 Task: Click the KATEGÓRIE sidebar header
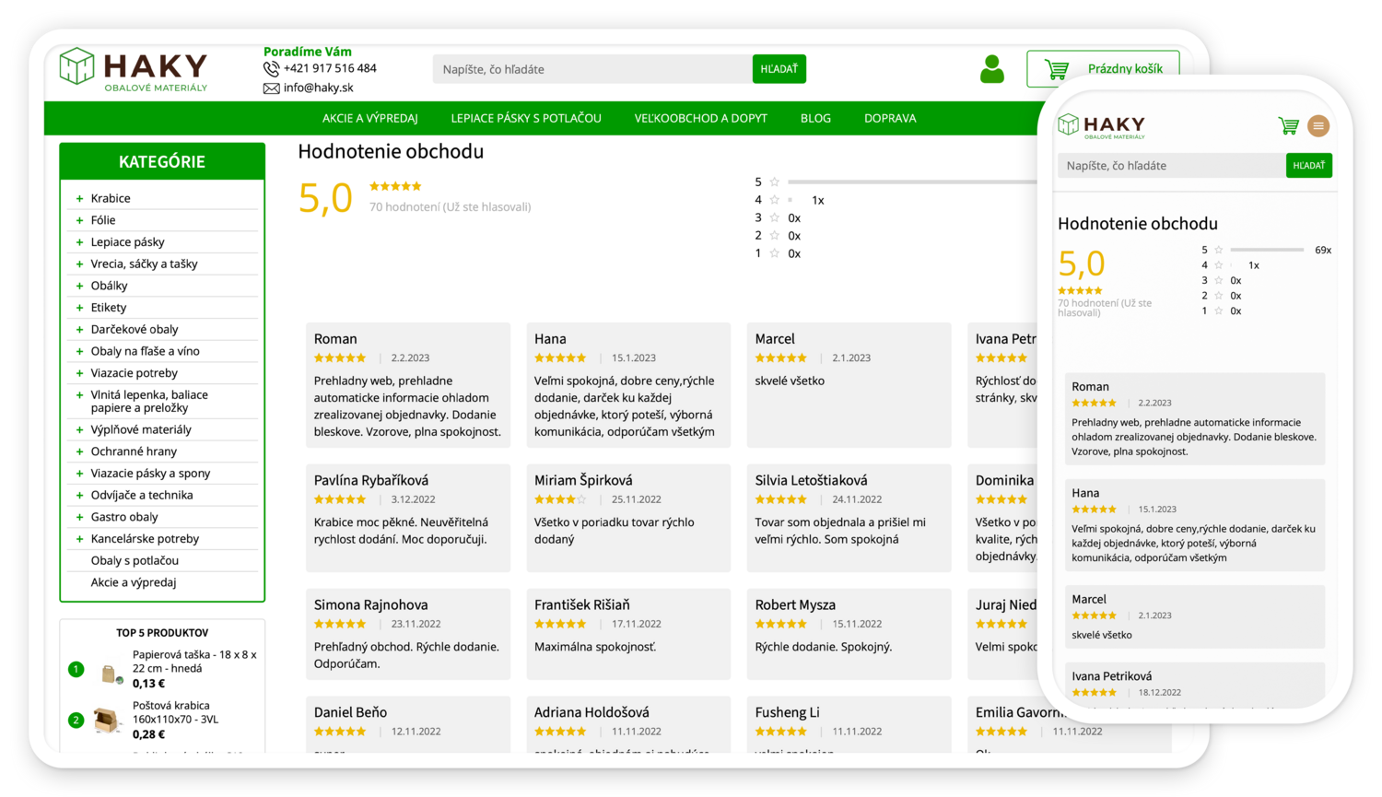(x=162, y=161)
